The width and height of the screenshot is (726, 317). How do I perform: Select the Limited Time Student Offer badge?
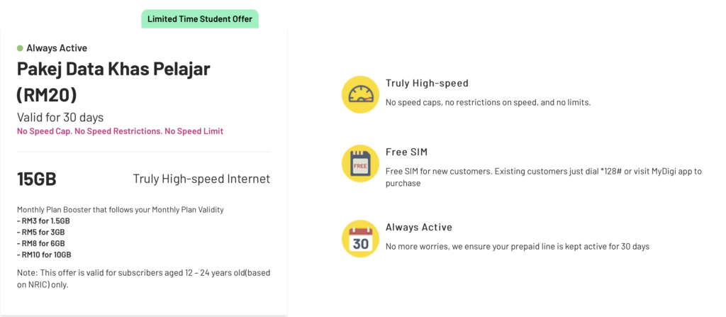tap(200, 19)
